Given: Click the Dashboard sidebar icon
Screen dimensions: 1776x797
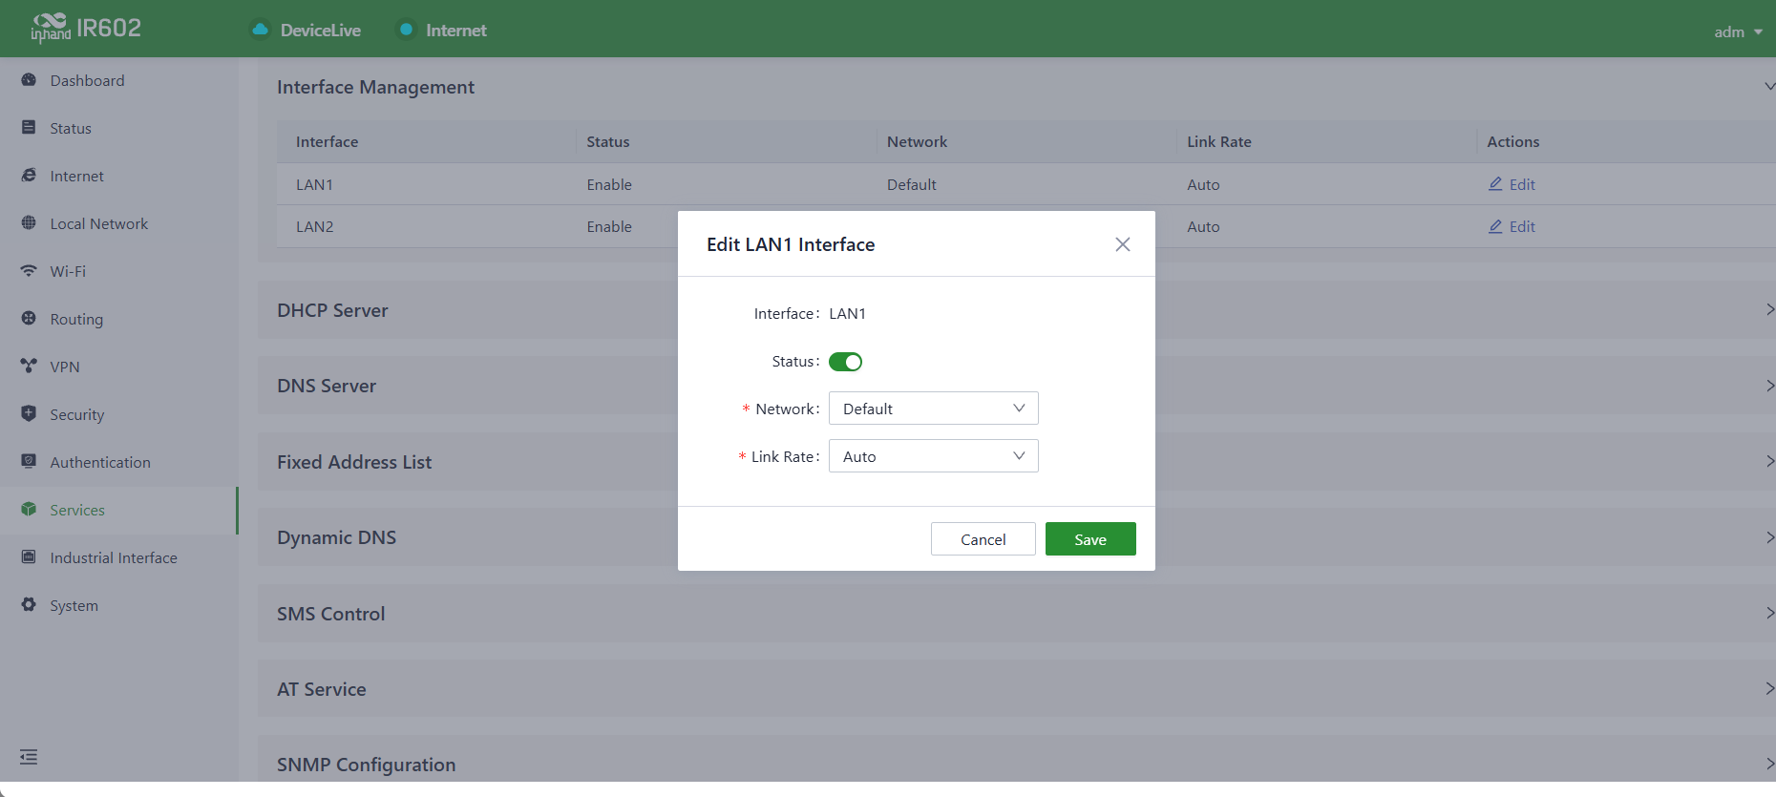Looking at the screenshot, I should (29, 80).
